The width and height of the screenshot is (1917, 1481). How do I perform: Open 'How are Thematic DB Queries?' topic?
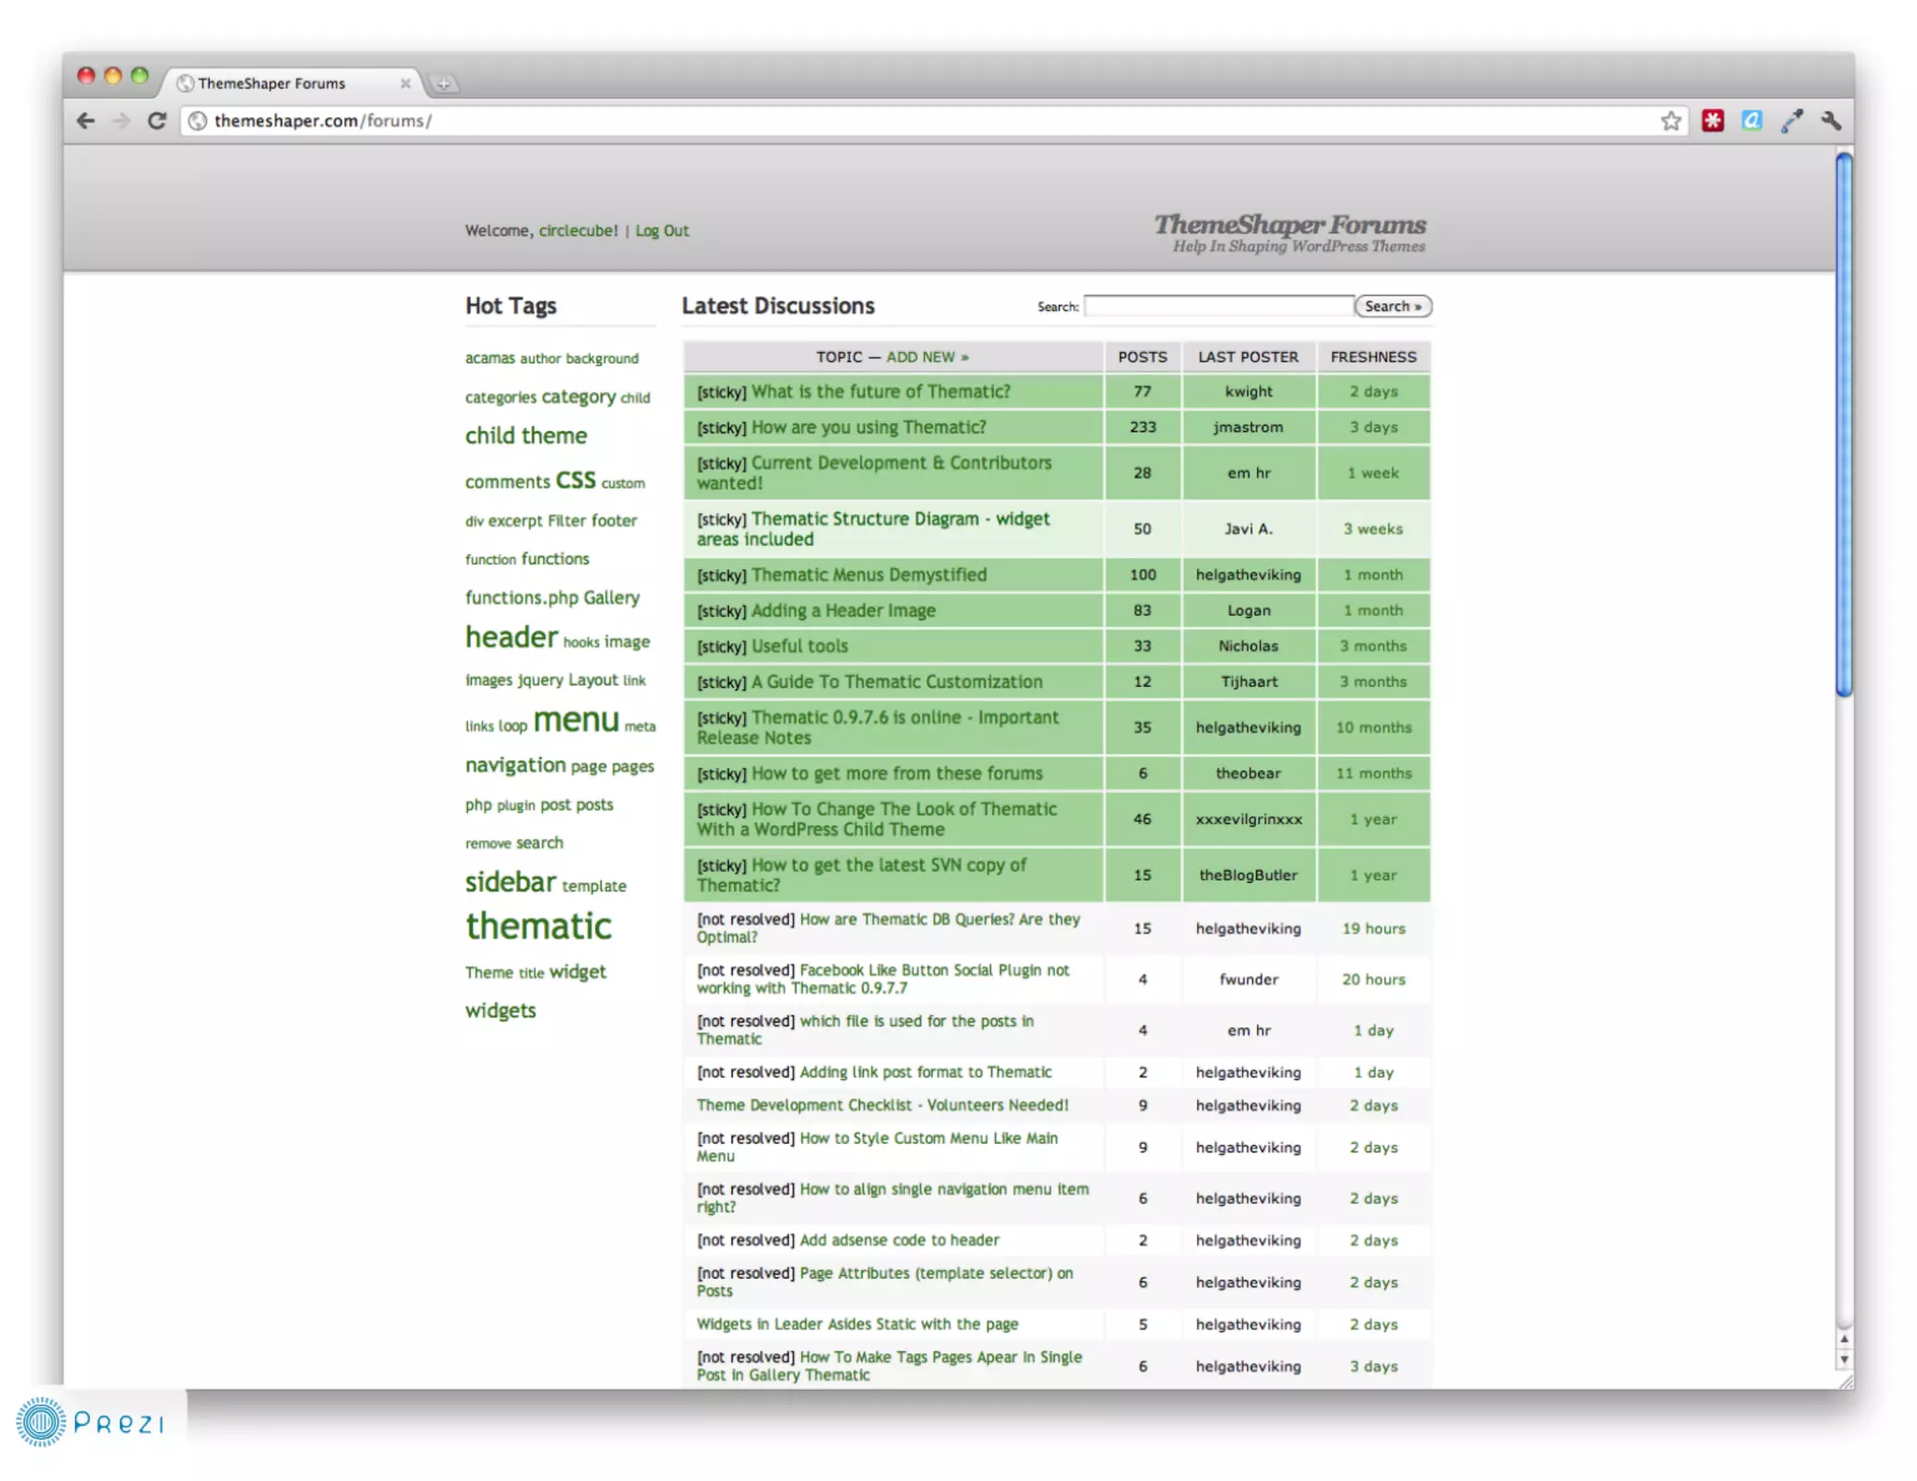888,928
